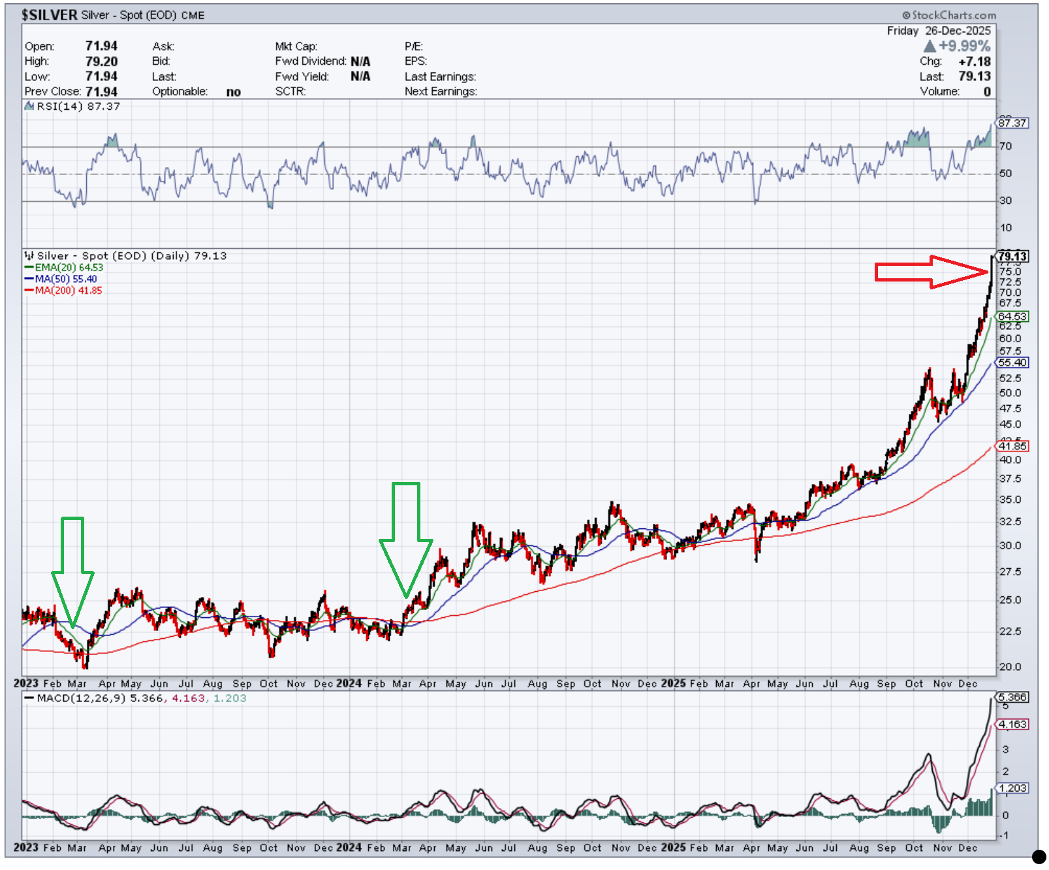
Task: Click the red arrow pointing at the price peak
Action: click(x=932, y=272)
